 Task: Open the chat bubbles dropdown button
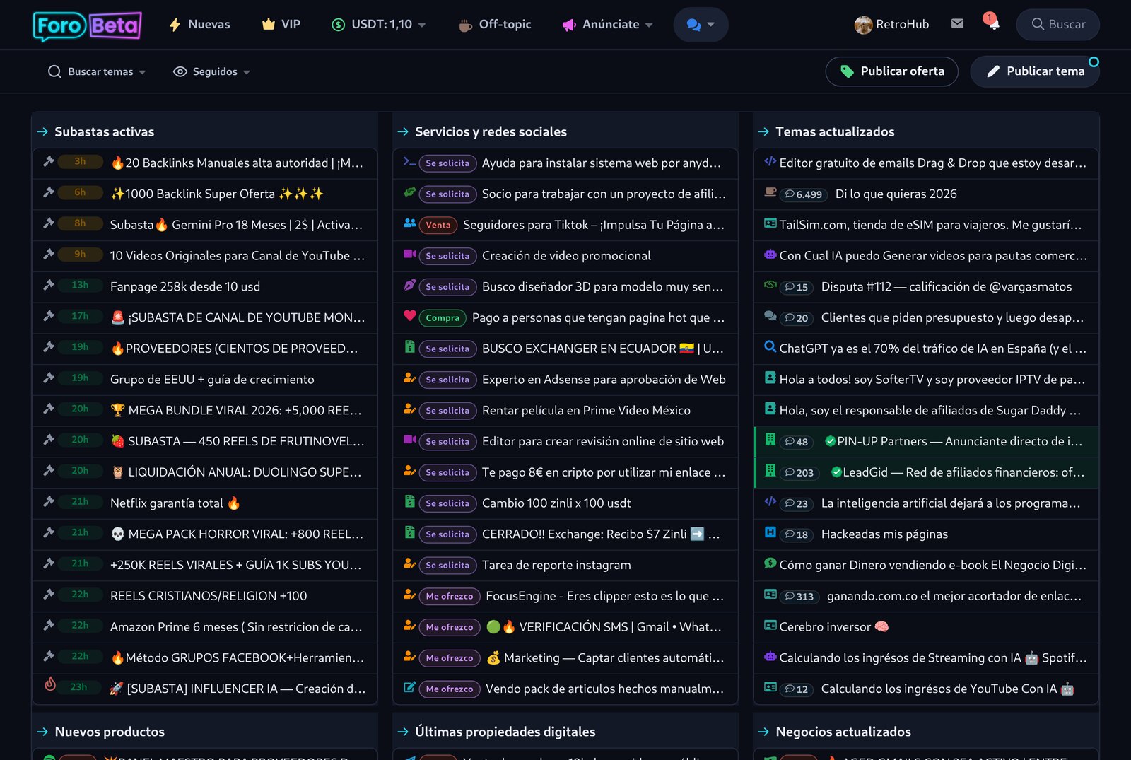[701, 25]
